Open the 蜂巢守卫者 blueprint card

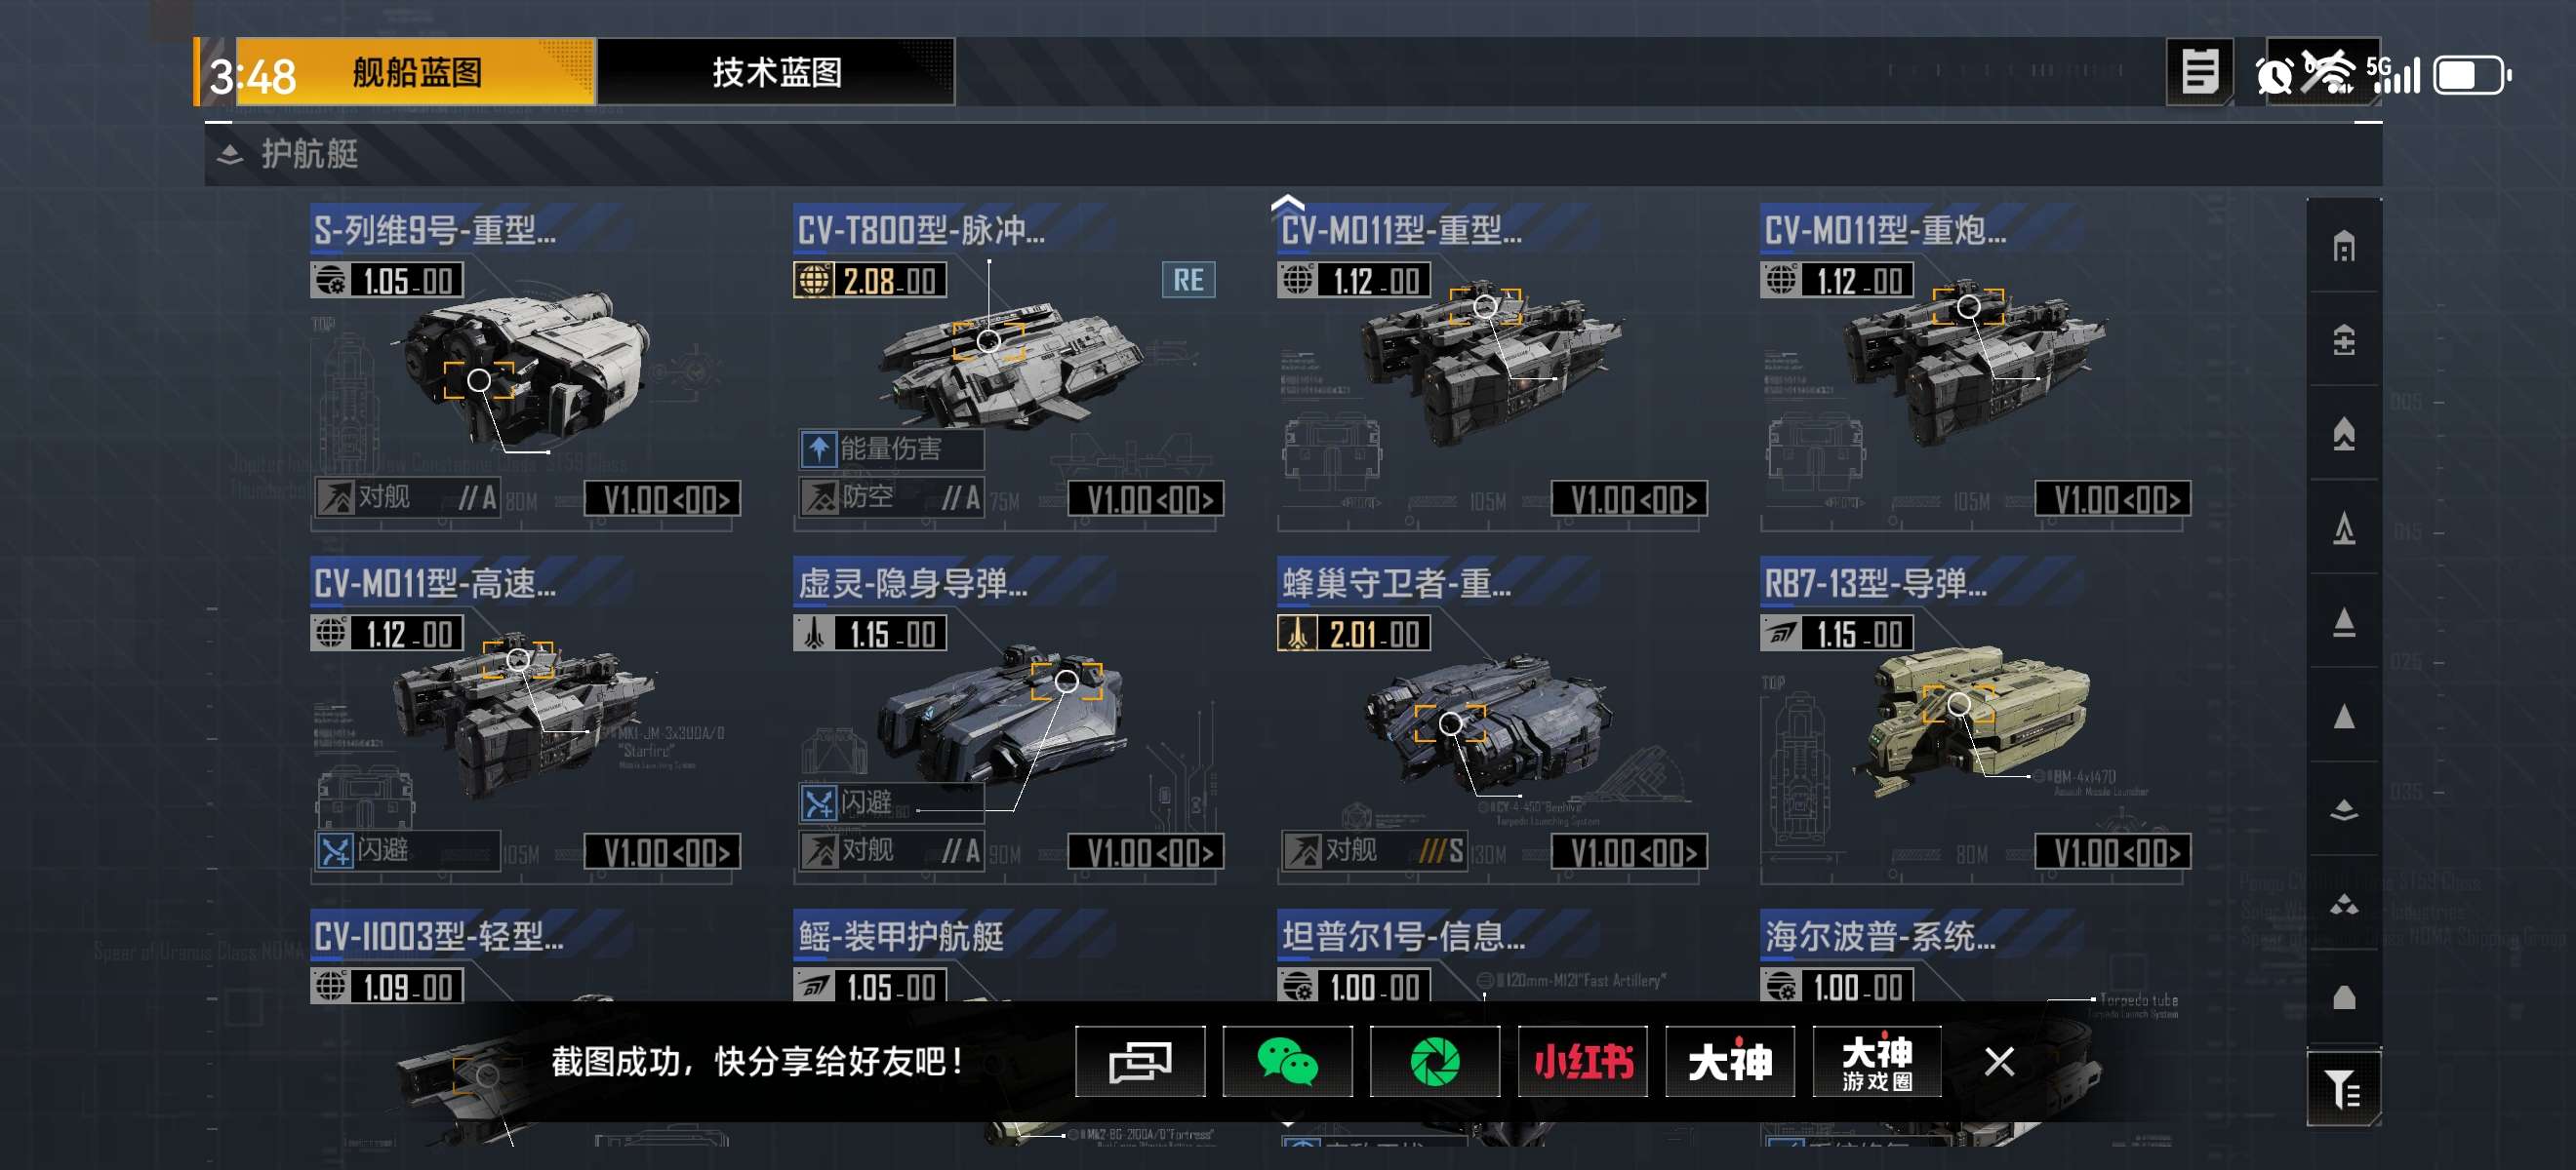click(1492, 721)
